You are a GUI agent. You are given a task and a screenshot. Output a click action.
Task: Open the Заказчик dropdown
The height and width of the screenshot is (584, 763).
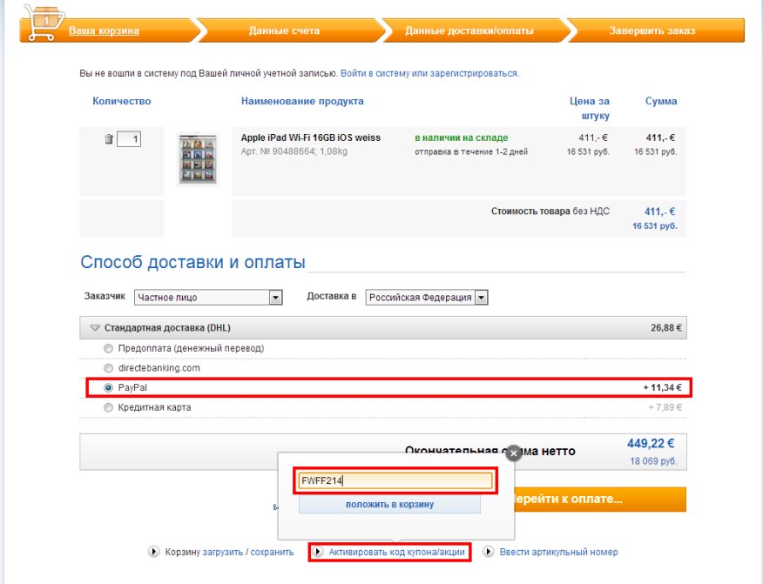[208, 297]
